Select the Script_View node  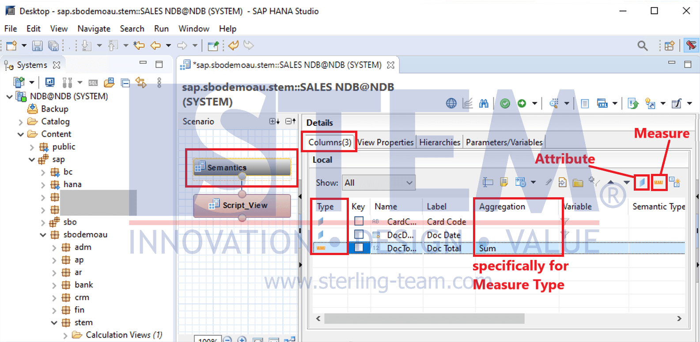(242, 205)
